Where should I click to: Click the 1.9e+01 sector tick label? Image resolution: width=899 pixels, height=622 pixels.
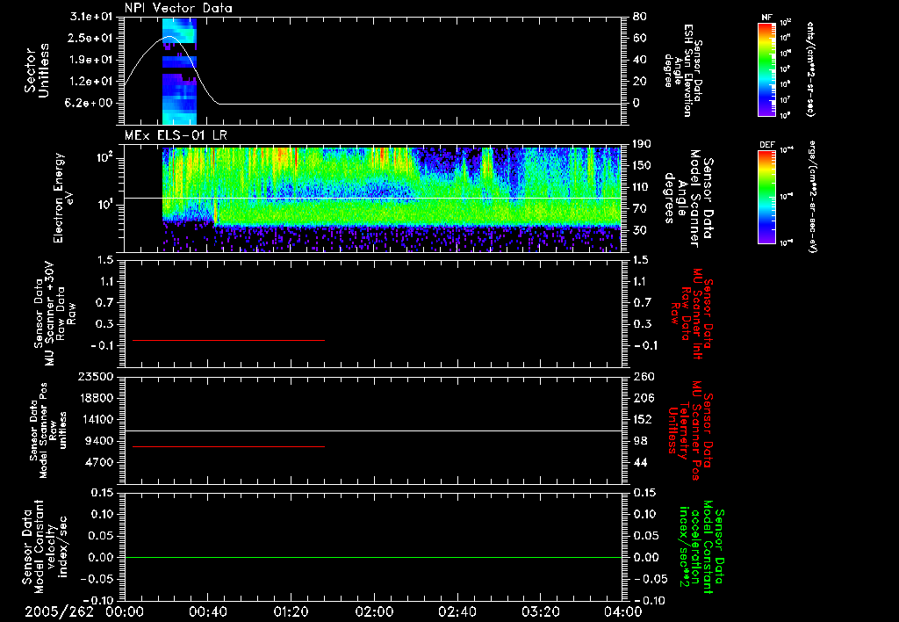pos(91,60)
